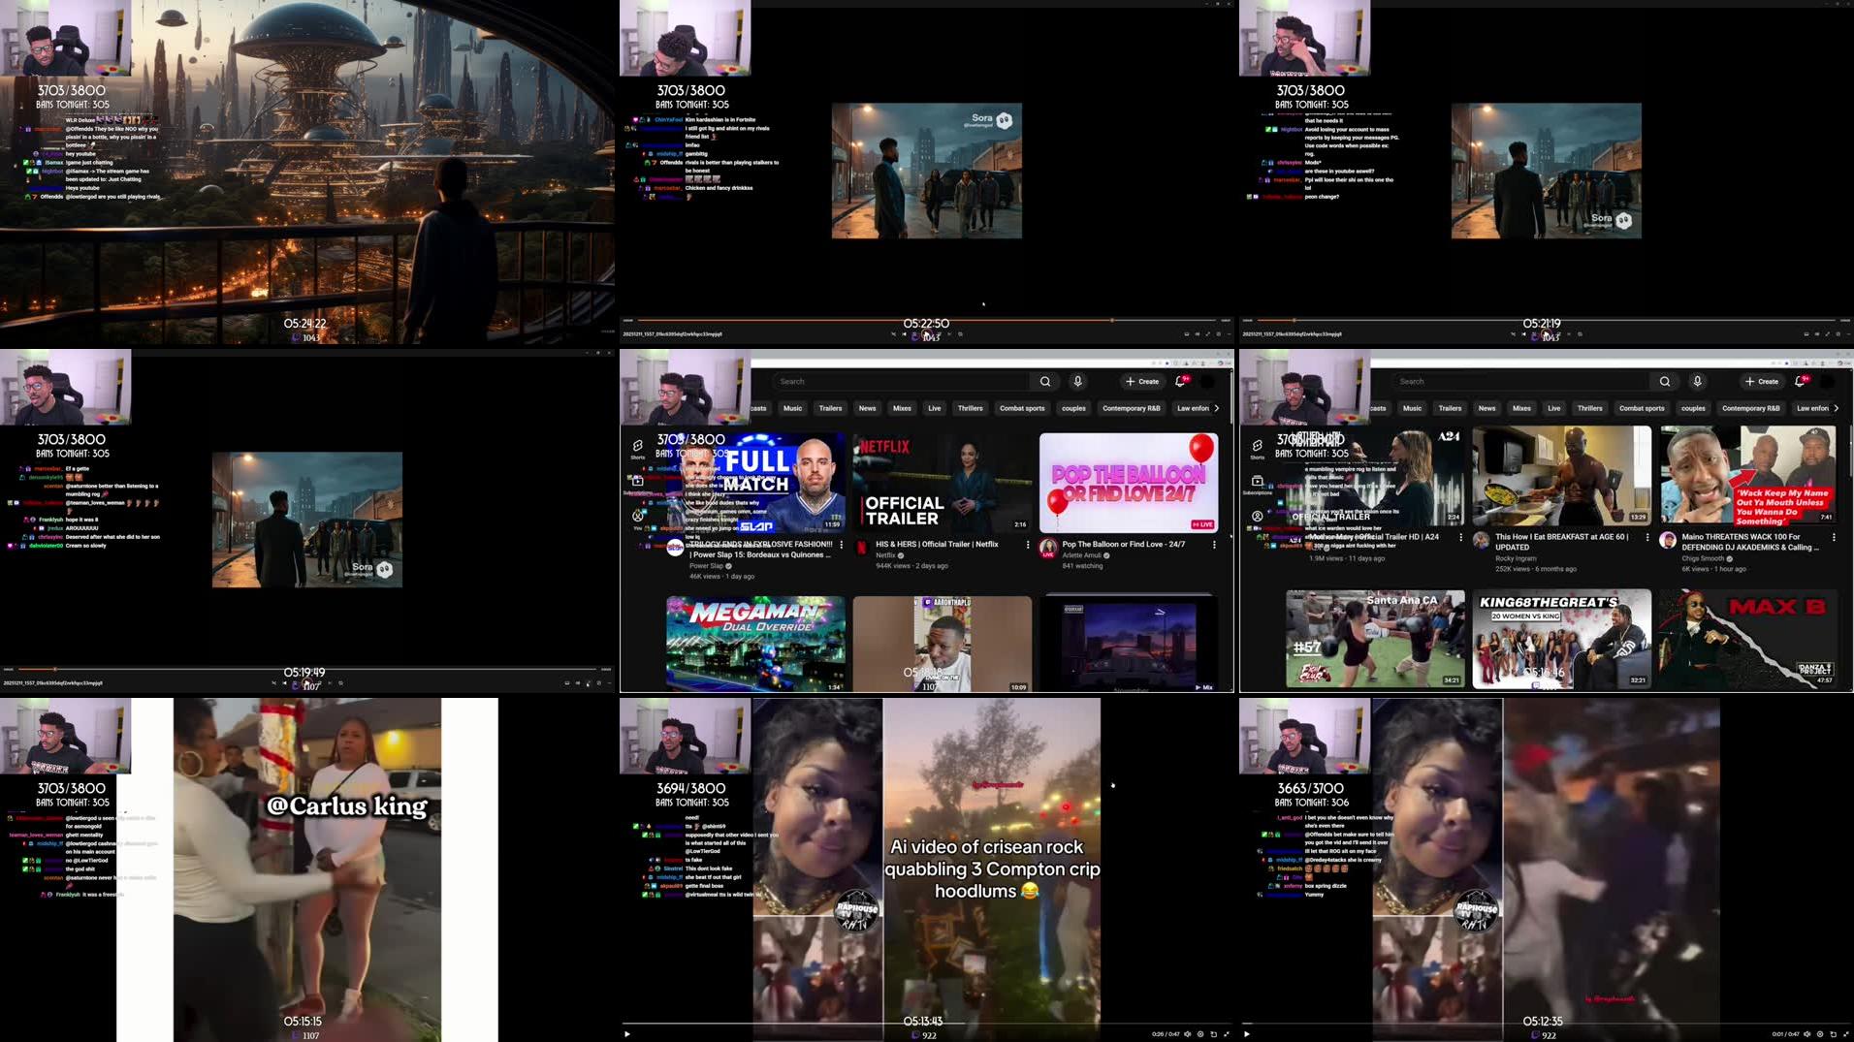
Task: Open the YouTube notifications bell
Action: [1179, 381]
